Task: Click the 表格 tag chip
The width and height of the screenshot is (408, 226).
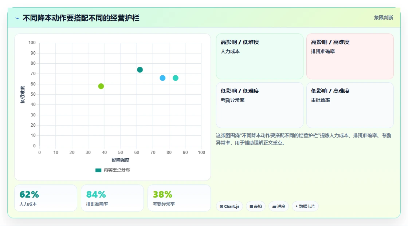Action: tap(256, 206)
